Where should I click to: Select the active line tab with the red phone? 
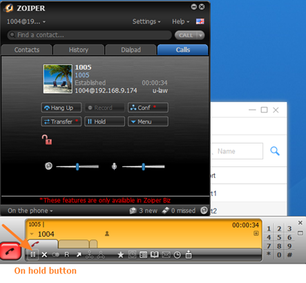point(42,244)
